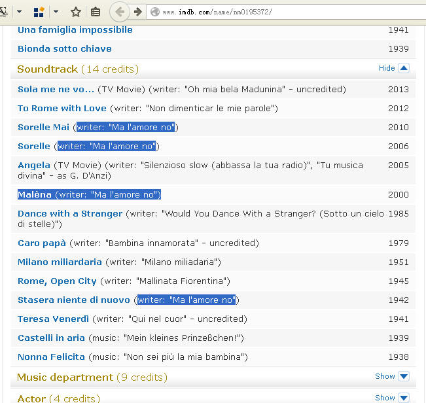Viewport: 426px width, 403px height.
Task: Open To Rome with Love link
Action: click(62, 109)
